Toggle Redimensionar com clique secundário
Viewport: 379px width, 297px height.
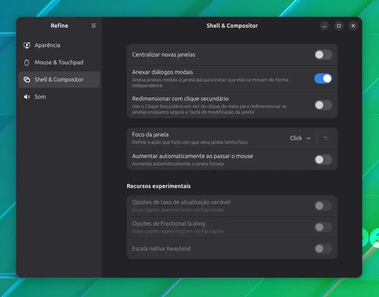click(323, 105)
